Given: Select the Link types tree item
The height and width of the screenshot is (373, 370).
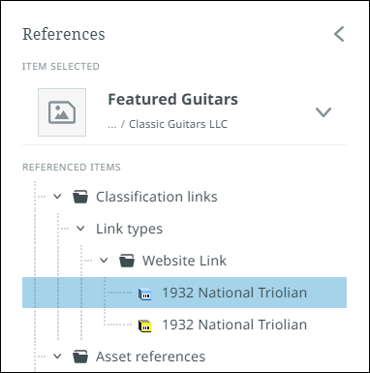Looking at the screenshot, I should coord(129,229).
